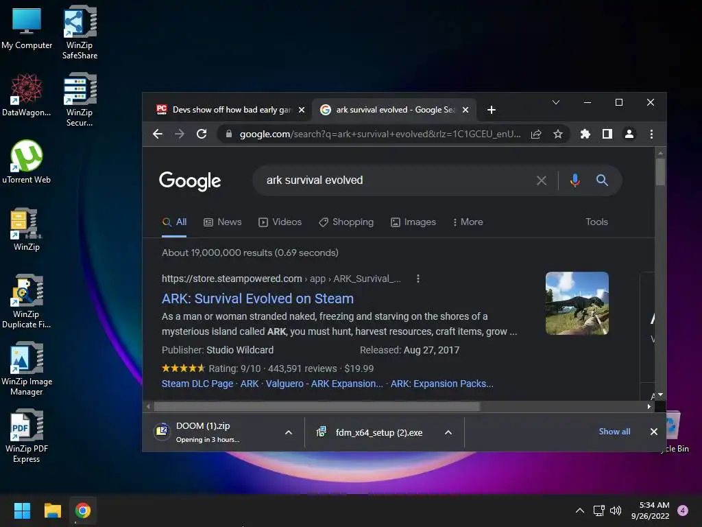Image resolution: width=702 pixels, height=527 pixels.
Task: Open the search Tools button
Action: [597, 222]
